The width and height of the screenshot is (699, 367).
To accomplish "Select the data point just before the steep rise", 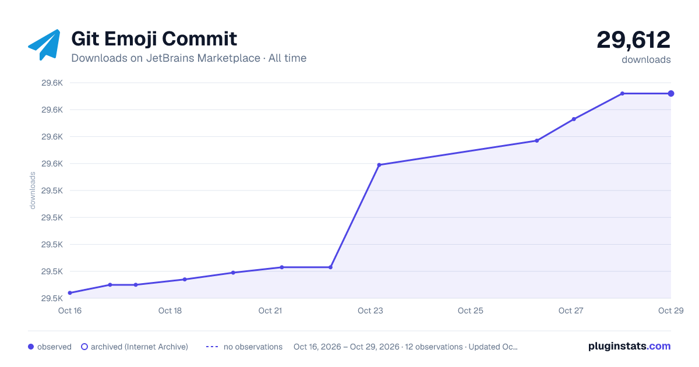I will [331, 267].
